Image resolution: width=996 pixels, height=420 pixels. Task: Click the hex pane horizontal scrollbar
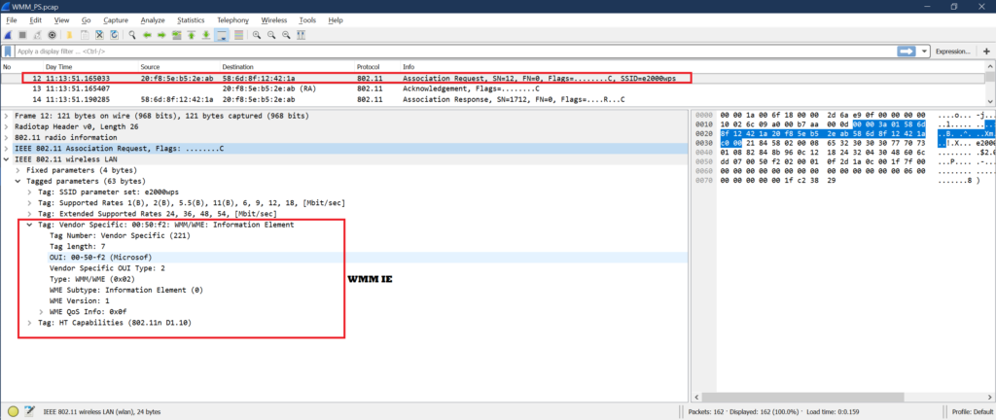click(x=800, y=398)
